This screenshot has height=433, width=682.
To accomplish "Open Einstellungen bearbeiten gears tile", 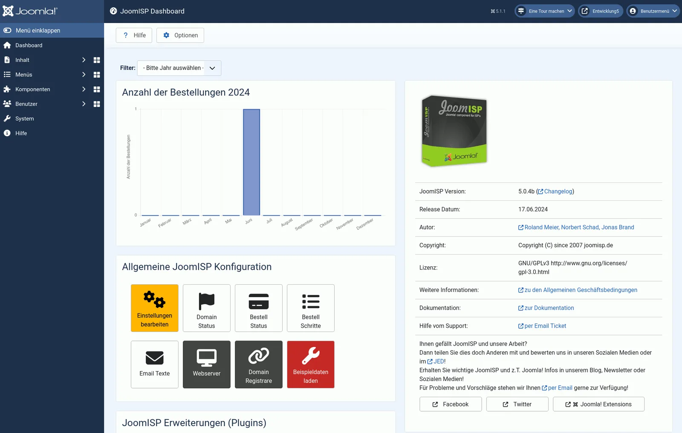I will pyautogui.click(x=154, y=308).
